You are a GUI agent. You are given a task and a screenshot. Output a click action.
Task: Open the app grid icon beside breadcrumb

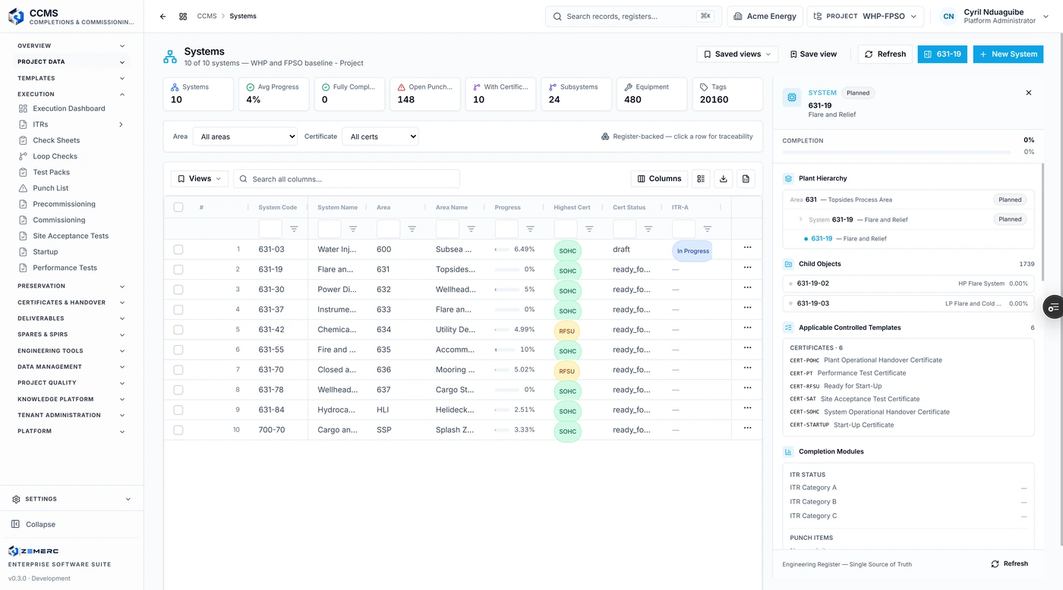click(183, 16)
